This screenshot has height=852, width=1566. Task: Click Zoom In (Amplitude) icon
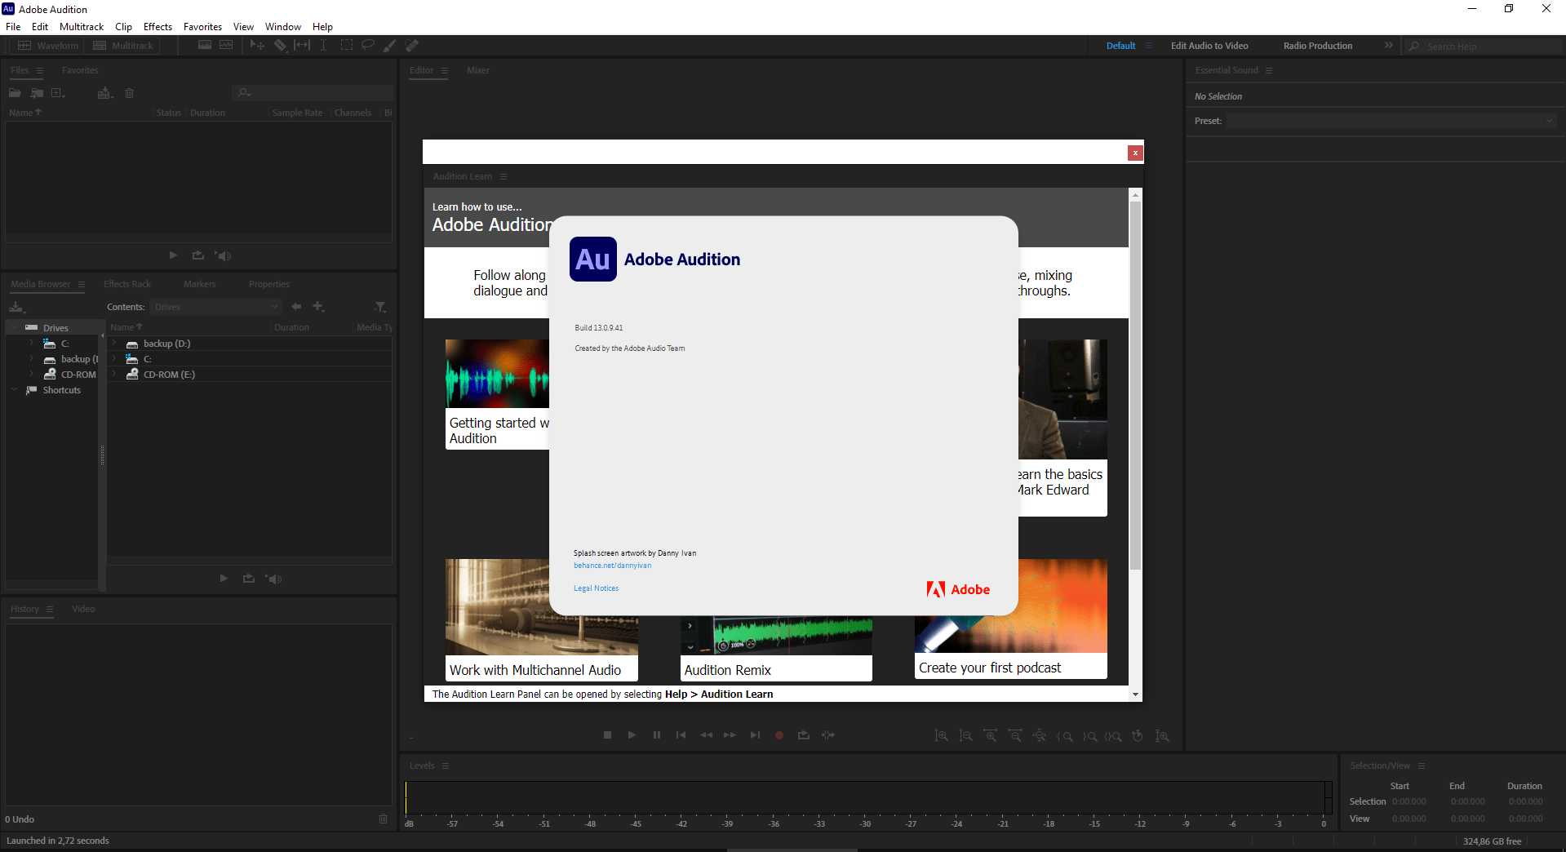pos(941,736)
